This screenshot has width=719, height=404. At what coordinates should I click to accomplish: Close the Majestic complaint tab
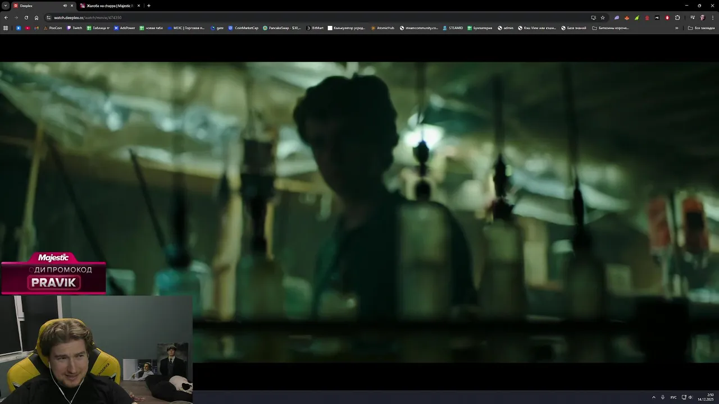(x=139, y=6)
